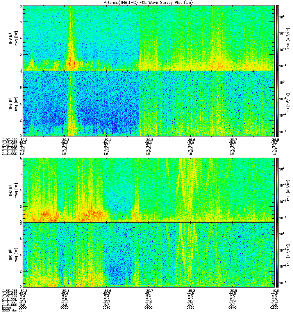Select the THC B-perpendicular spectrogram panel
Screen dimensions: 293x313
tap(148, 190)
